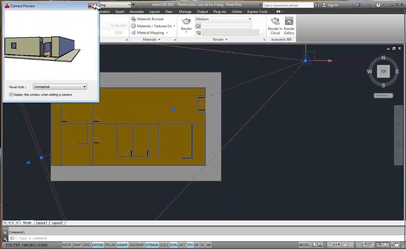Switch to the View ribbon tab
The height and width of the screenshot is (249, 406).
coord(169,12)
